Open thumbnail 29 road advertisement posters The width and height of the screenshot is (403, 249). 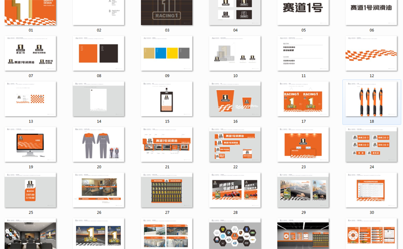coord(303,190)
